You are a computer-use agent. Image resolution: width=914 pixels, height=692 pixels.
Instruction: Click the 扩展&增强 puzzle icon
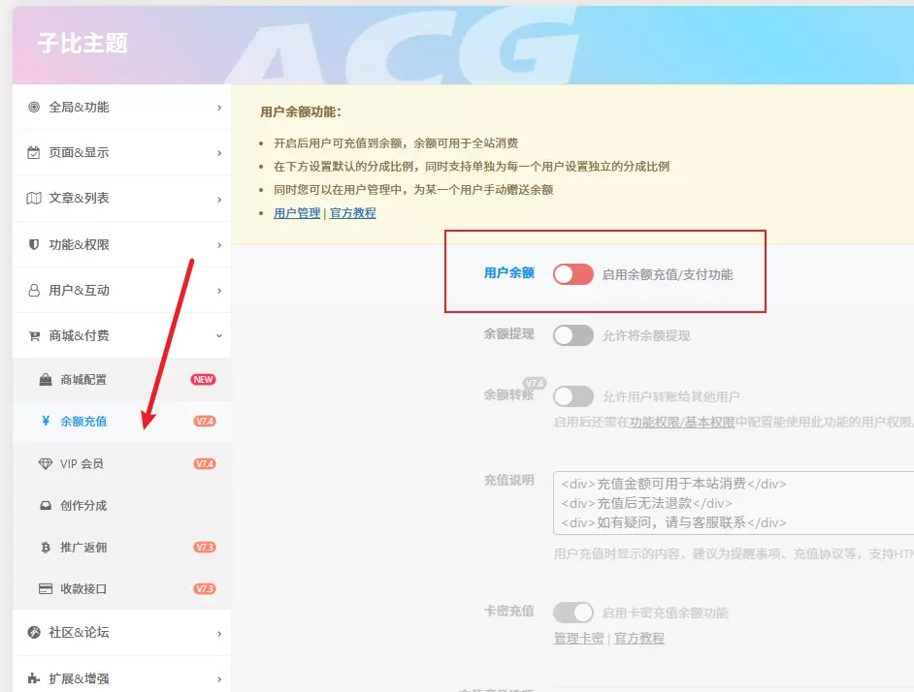point(34,678)
